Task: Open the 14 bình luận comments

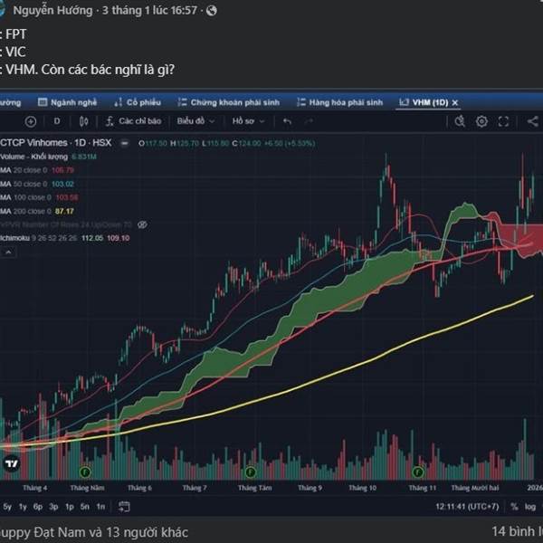Action: (518, 531)
